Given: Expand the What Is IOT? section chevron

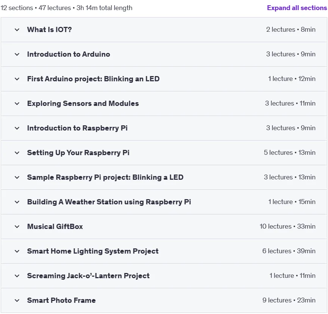Looking at the screenshot, I should pyautogui.click(x=17, y=30).
